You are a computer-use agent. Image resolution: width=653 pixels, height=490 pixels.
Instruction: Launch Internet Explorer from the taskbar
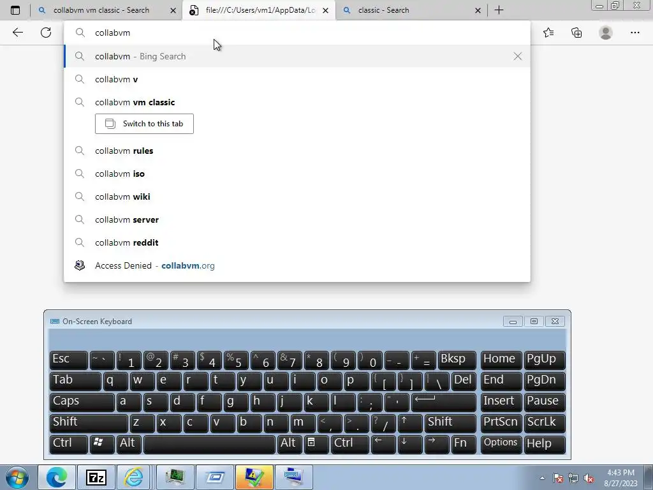134,477
